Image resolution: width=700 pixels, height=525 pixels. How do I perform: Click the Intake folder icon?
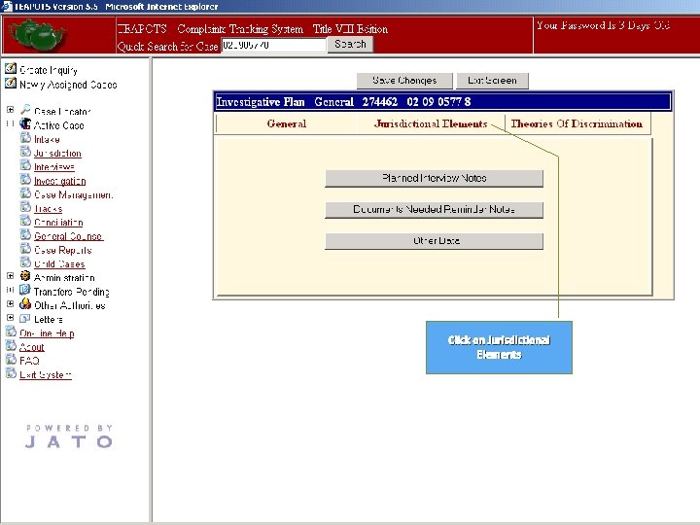25,138
